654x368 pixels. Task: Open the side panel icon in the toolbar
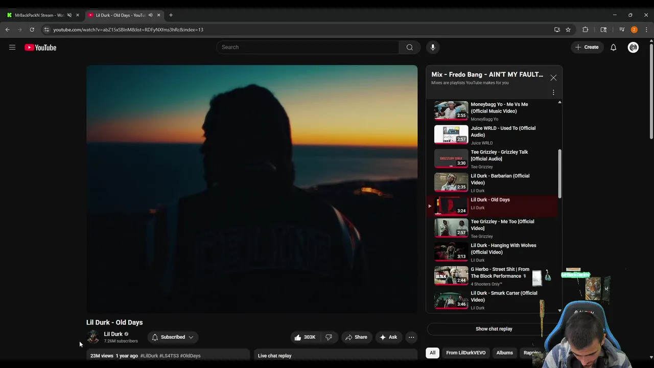603,30
